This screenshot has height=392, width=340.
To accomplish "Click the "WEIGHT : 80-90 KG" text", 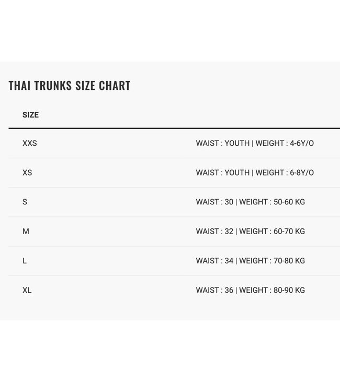I will 272,290.
